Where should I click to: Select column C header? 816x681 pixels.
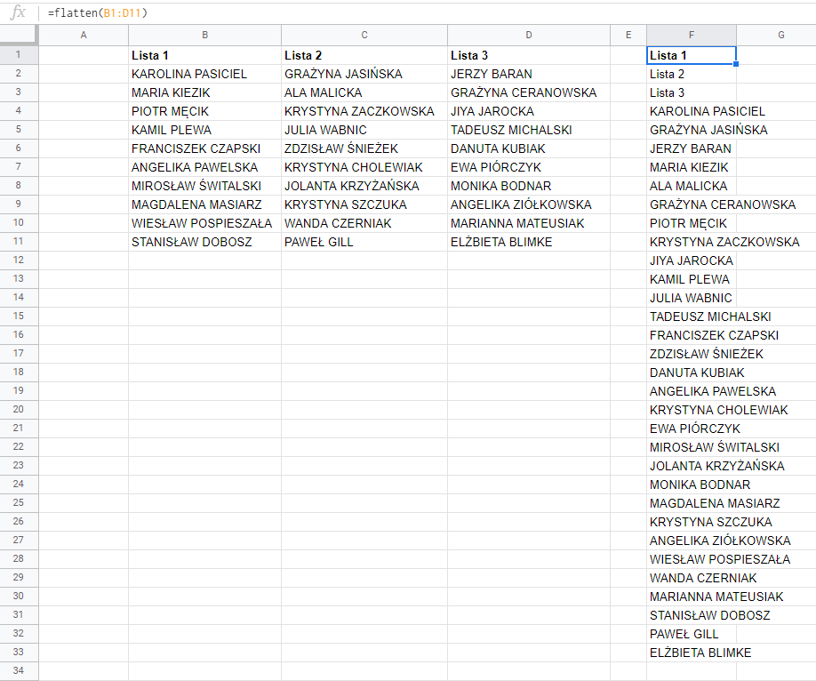(x=364, y=35)
